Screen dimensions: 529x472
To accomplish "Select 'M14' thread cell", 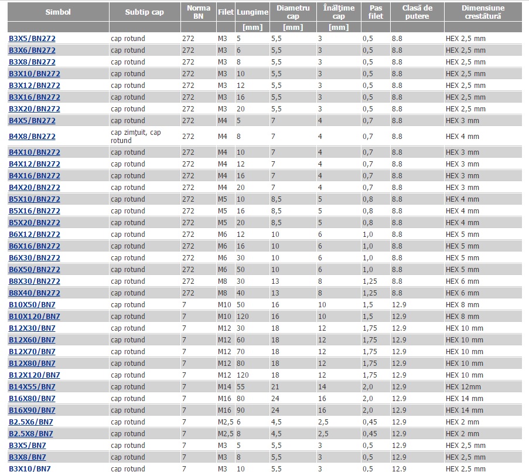I will (x=224, y=387).
